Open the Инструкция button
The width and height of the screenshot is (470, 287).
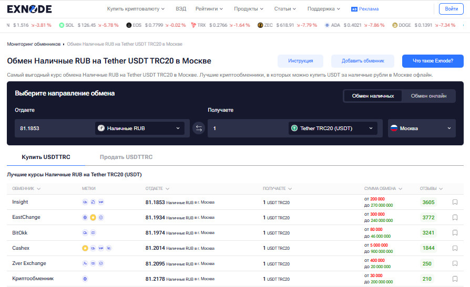click(300, 61)
